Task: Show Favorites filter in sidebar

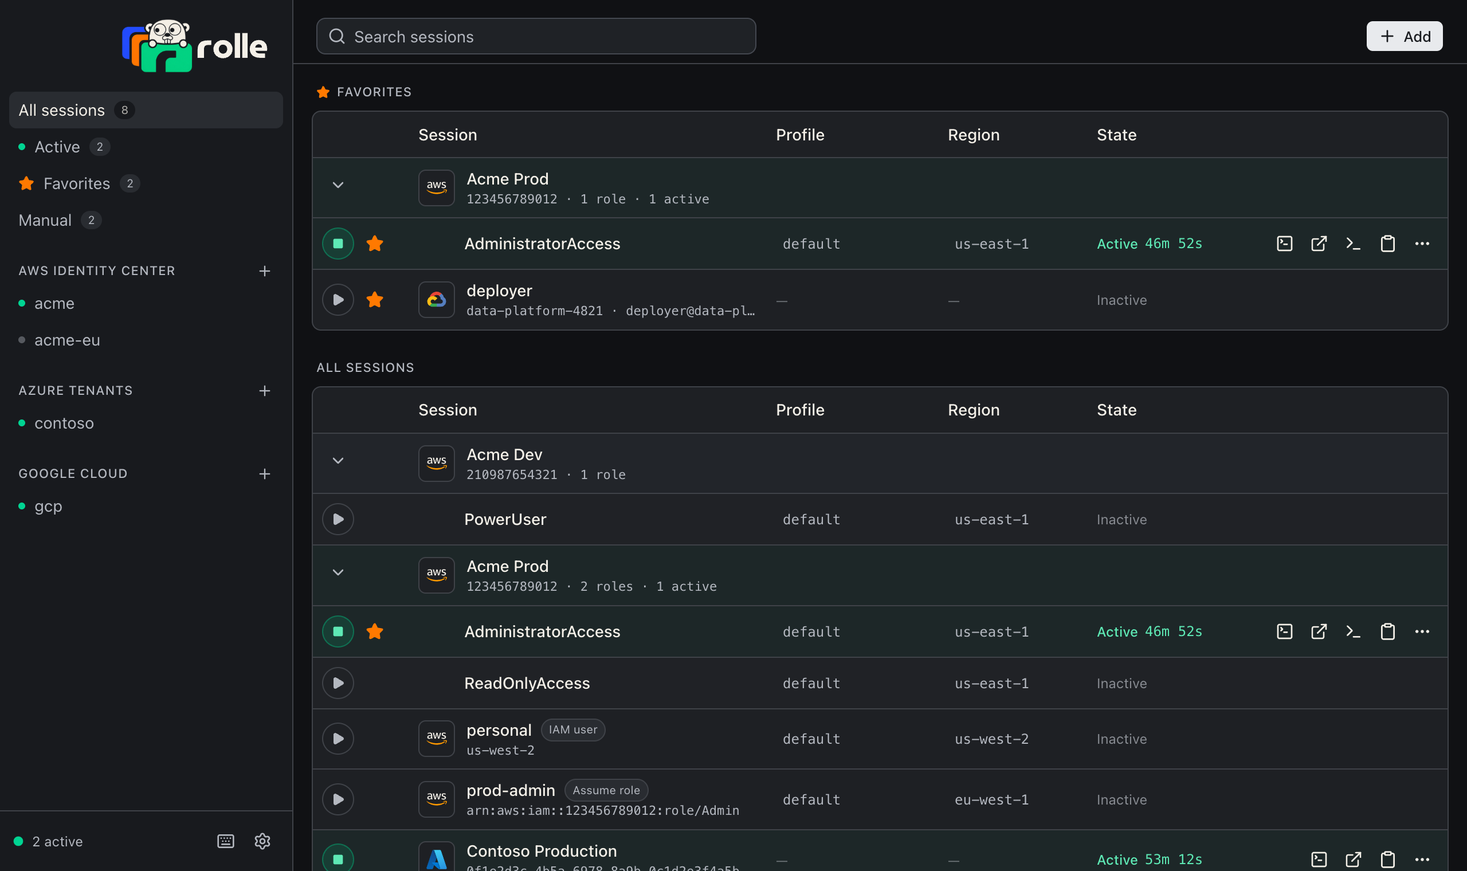Action: click(146, 184)
